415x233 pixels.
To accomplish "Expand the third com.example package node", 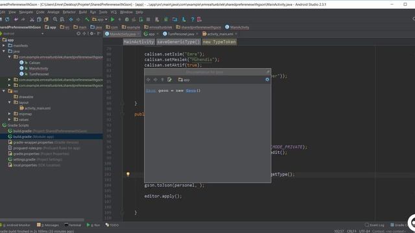I will click(10, 85).
